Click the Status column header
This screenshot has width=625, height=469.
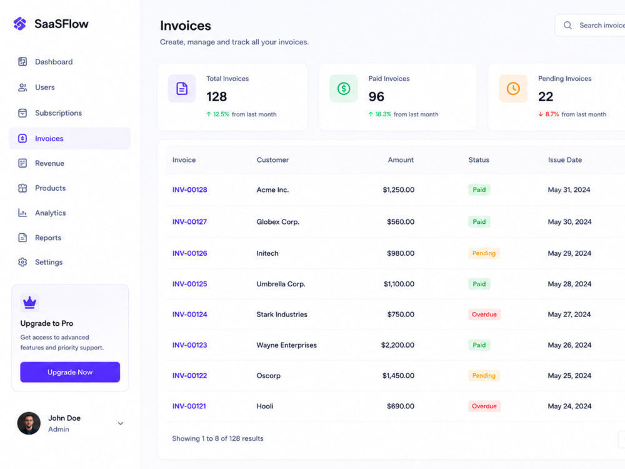(479, 160)
